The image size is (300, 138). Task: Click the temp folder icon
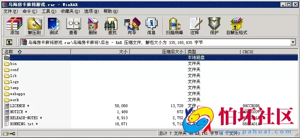coord(7,88)
